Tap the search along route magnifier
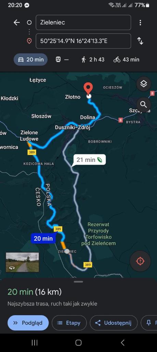Viewport: 157px width, 352px height. coord(144,104)
